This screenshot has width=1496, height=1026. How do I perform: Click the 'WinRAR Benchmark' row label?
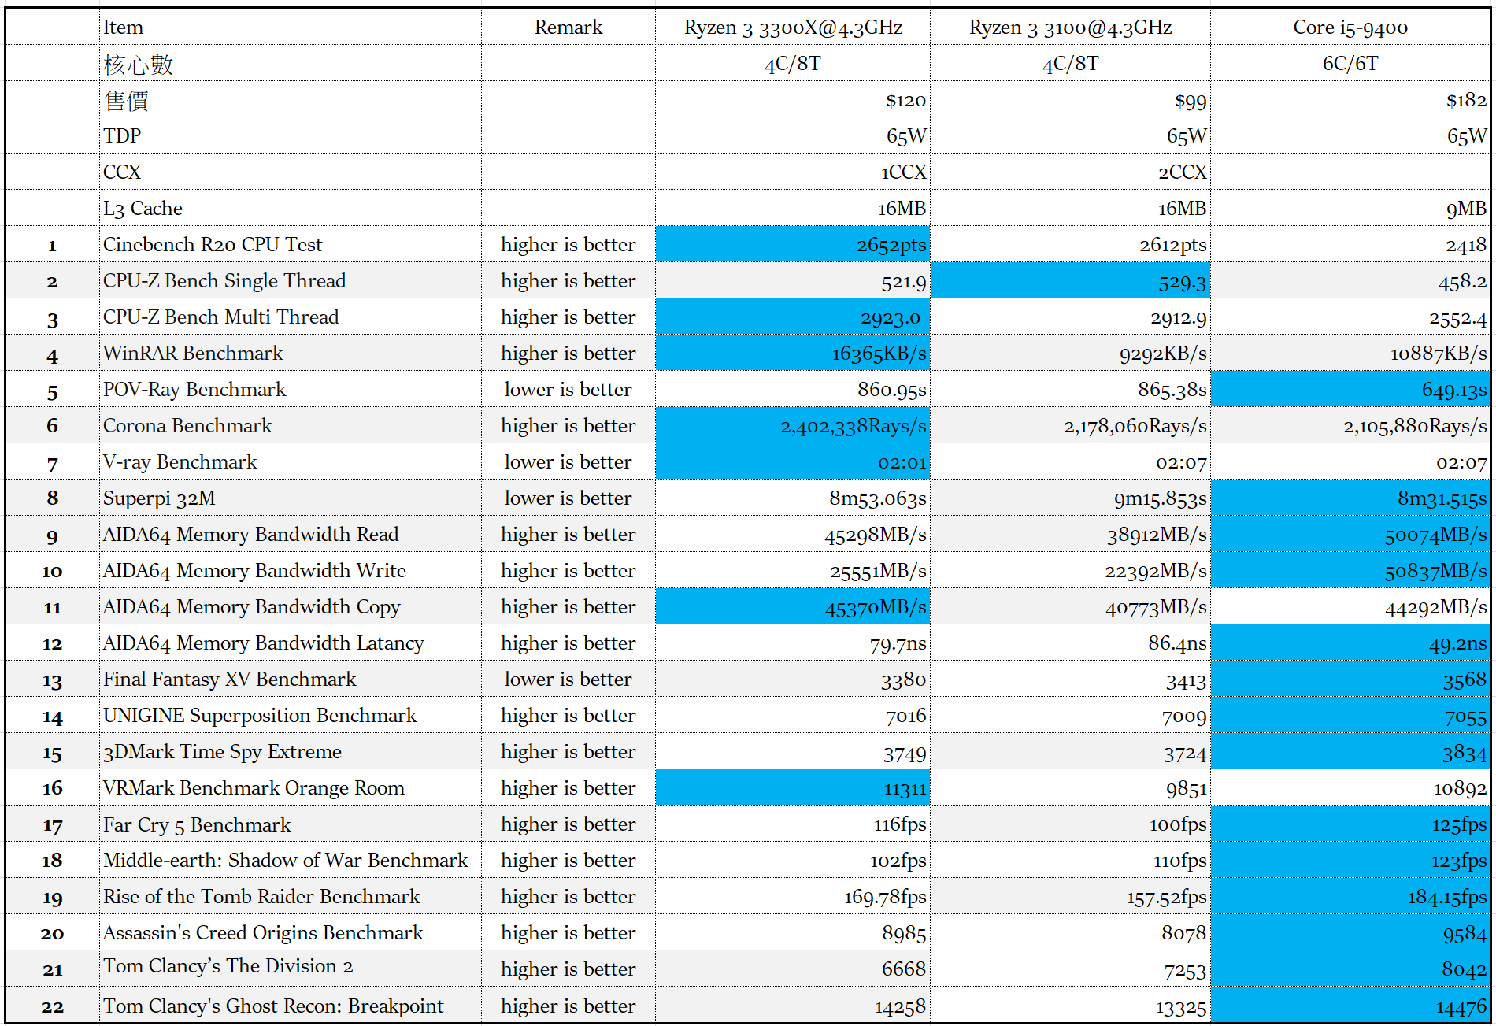[291, 353]
